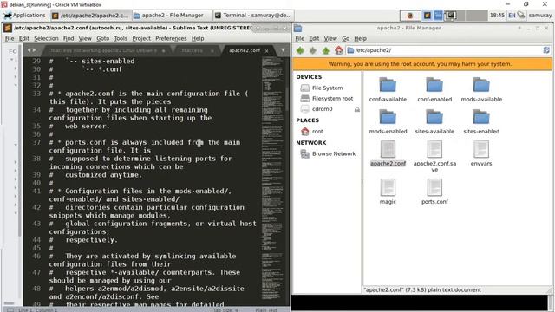Close the apache2.conf tab
This screenshot has width=555, height=312.
click(266, 51)
